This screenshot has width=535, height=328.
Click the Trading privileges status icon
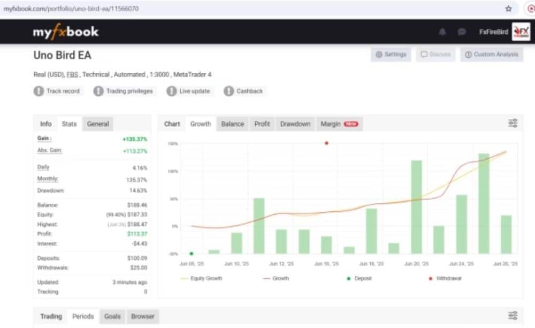coord(98,91)
